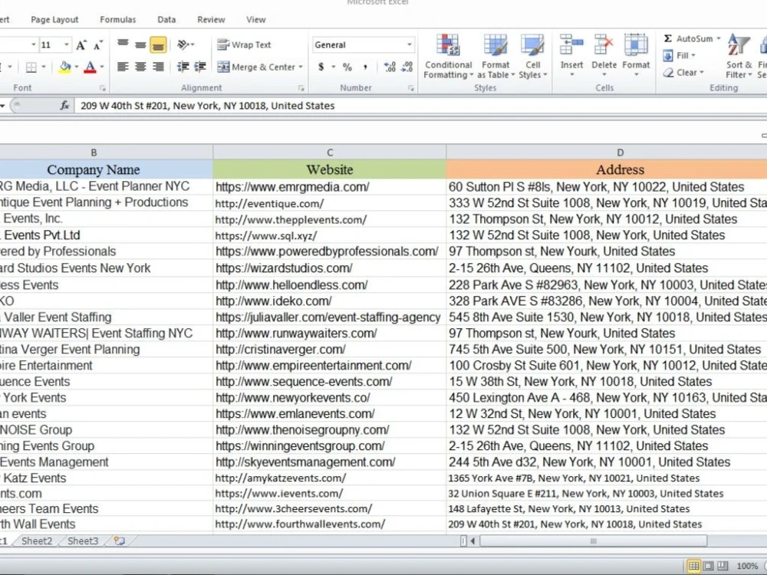
Task: Open Data tab
Action: 166,20
